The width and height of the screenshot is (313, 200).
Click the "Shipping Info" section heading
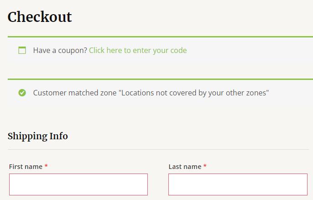coord(38,136)
